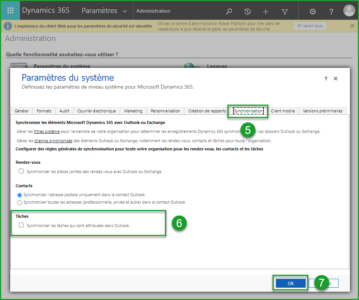Select "Synchroniser toutes les adresses" radio option
This screenshot has height=300, width=359.
click(19, 202)
